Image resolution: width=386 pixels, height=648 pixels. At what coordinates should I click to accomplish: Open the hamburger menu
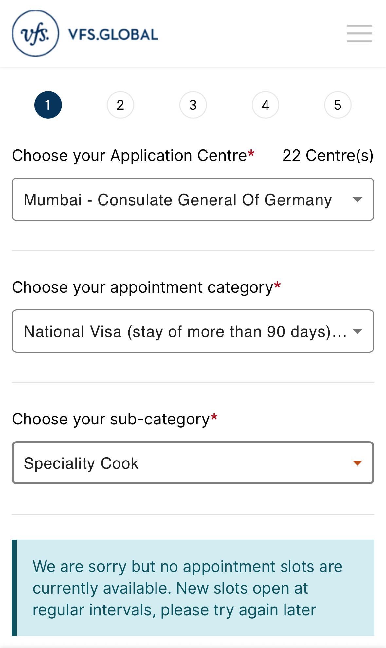[x=359, y=33]
